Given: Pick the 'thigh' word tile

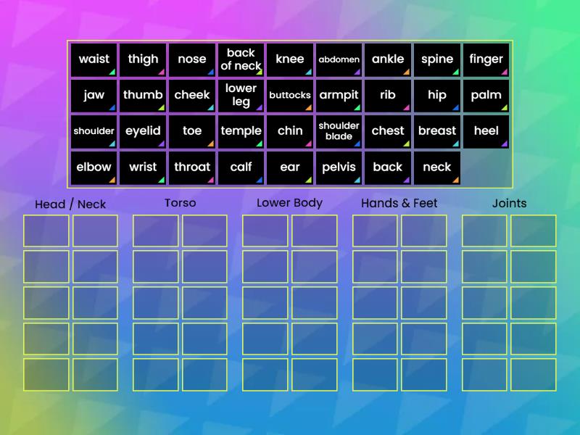Looking at the screenshot, I should pos(143,60).
